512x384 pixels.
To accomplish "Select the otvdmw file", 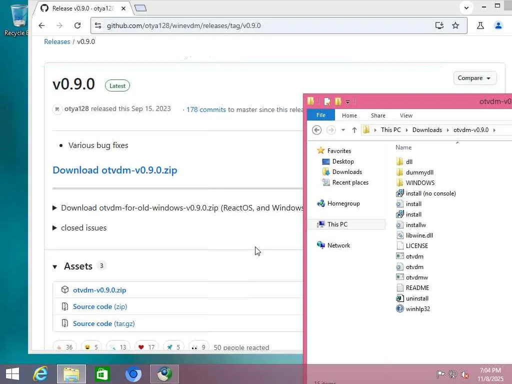I will point(416,277).
